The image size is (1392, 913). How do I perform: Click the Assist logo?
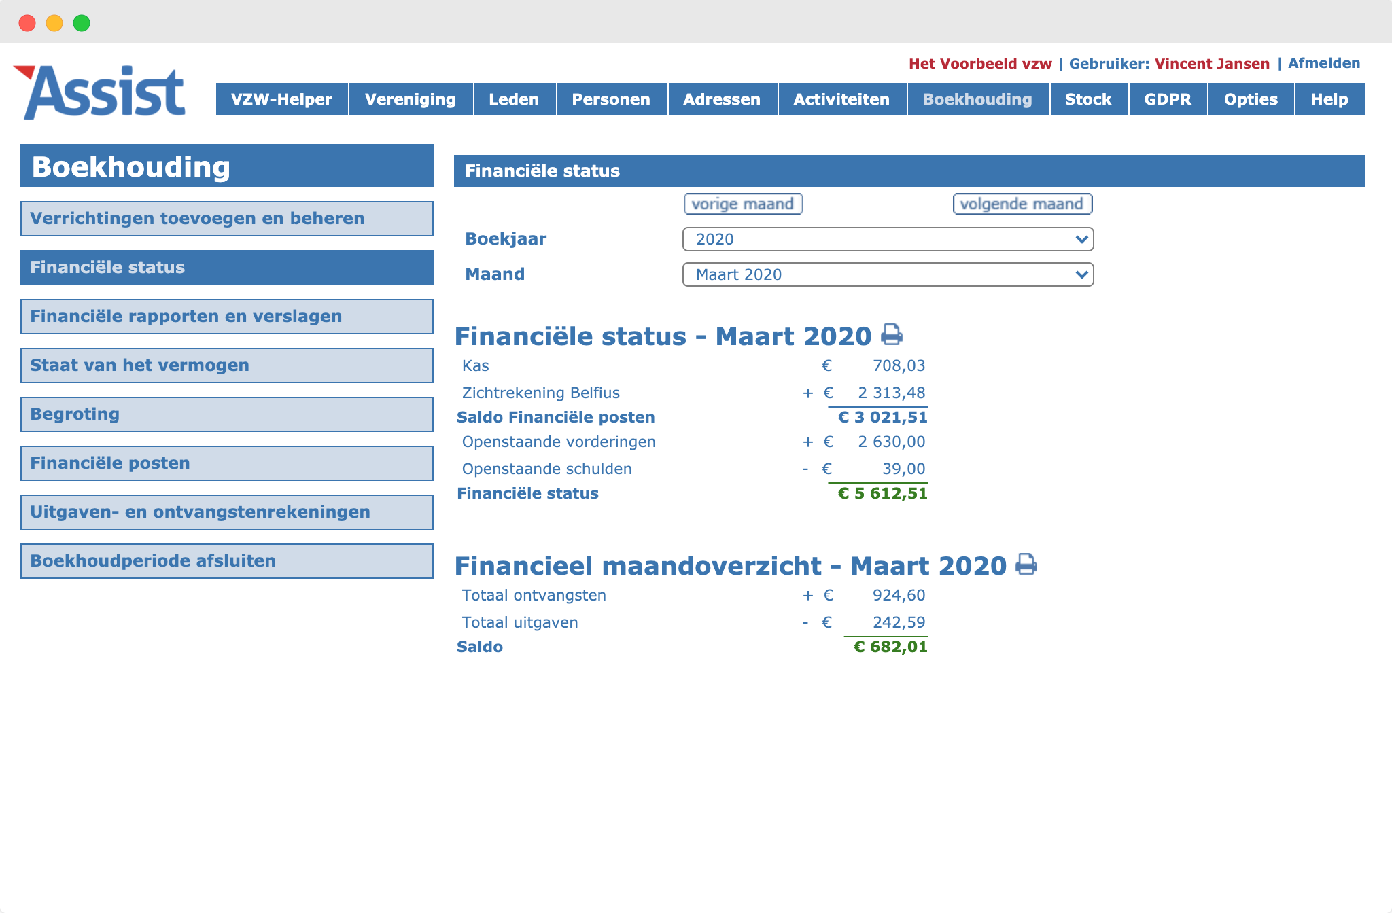coord(100,92)
